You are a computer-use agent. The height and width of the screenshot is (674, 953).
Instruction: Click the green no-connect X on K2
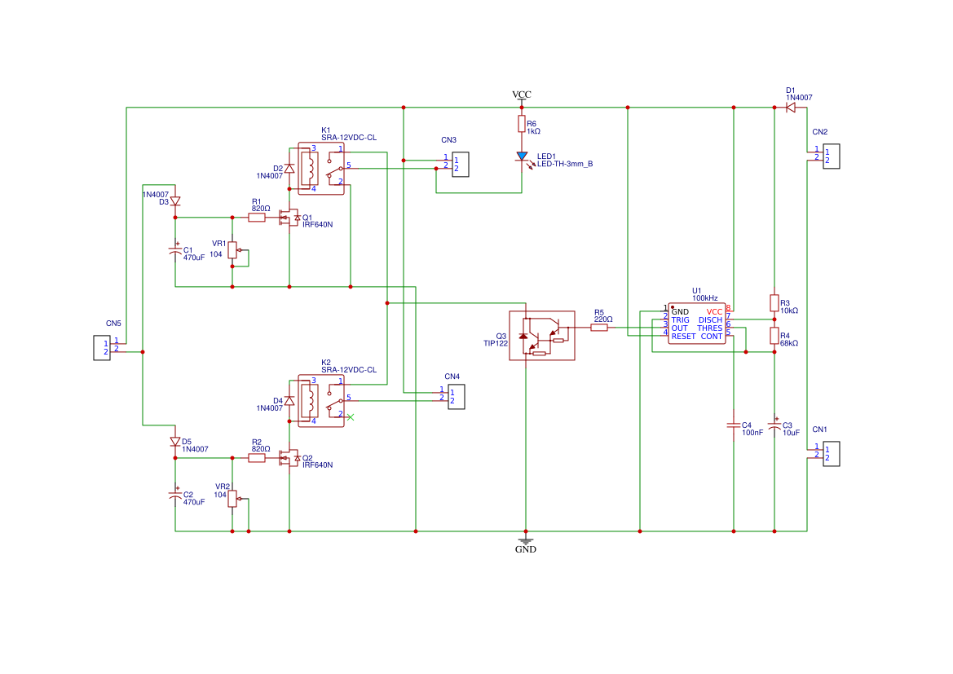(350, 417)
